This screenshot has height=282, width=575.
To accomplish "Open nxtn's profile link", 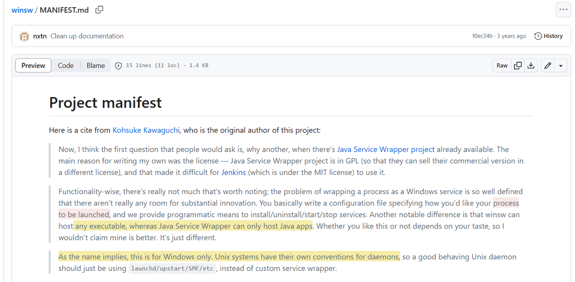I will click(40, 36).
